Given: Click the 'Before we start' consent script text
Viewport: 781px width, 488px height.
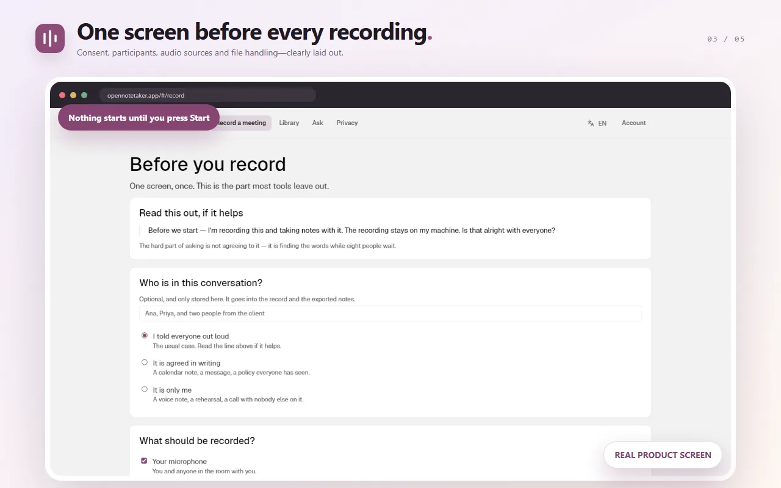Looking at the screenshot, I should coord(351,231).
